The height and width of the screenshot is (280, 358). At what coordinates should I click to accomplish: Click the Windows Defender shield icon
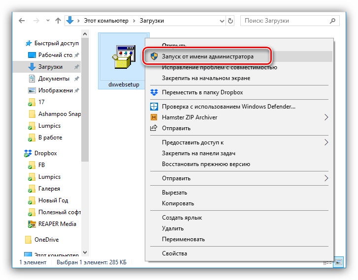click(x=154, y=107)
